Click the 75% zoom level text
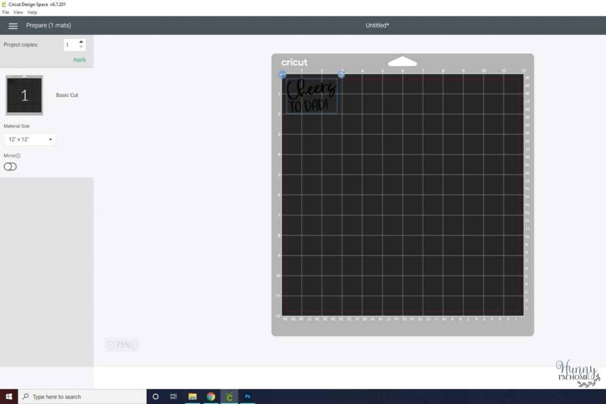This screenshot has width=606, height=404. (122, 345)
